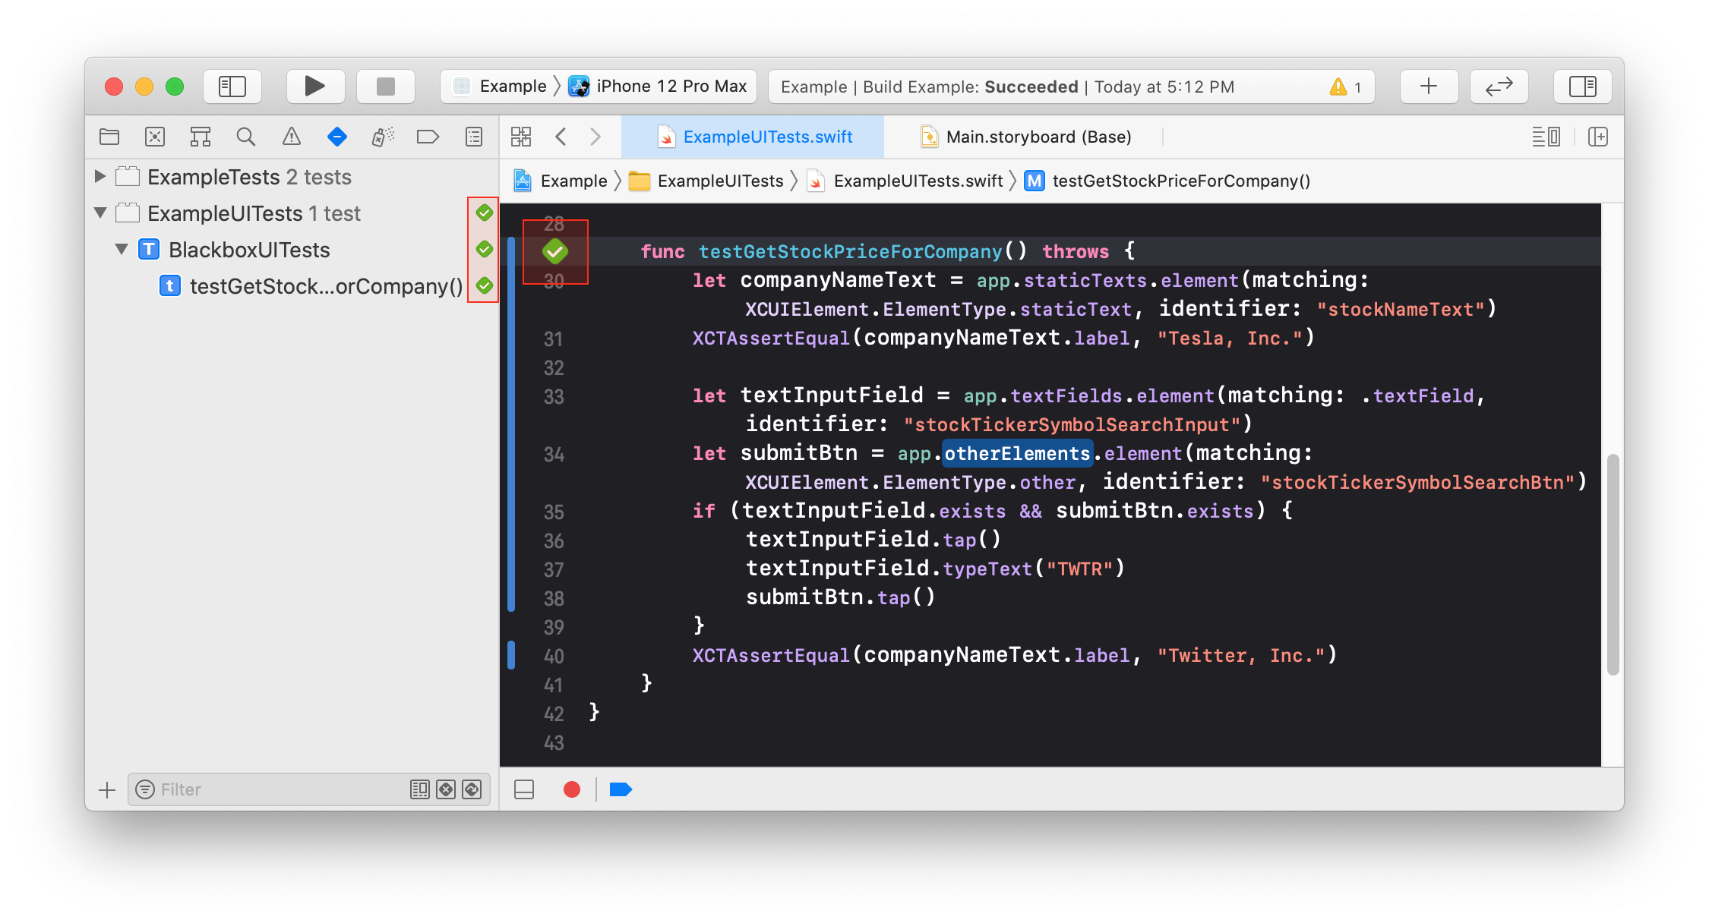Open code review arrows button

(1499, 87)
